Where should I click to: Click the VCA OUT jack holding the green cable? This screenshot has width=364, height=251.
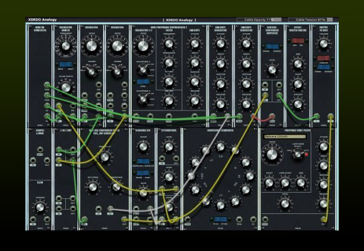coord(279,95)
